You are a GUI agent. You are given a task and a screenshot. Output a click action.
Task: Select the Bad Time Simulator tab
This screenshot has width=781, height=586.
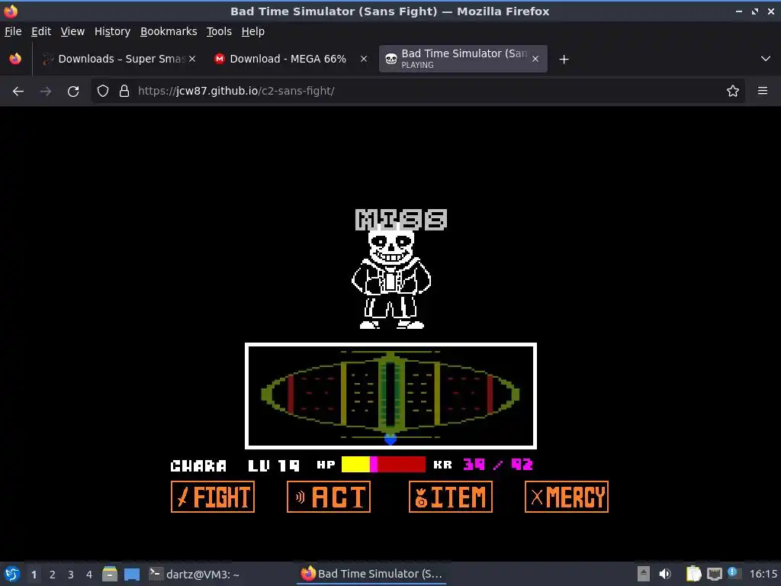[x=463, y=59]
